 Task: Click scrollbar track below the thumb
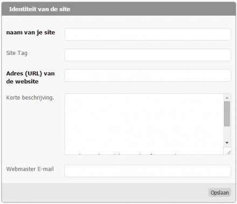(227, 133)
